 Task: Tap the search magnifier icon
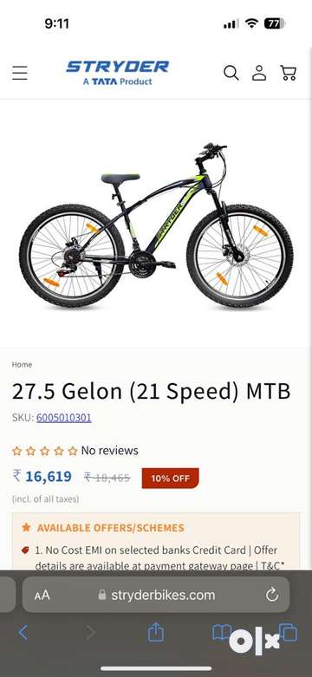click(231, 73)
